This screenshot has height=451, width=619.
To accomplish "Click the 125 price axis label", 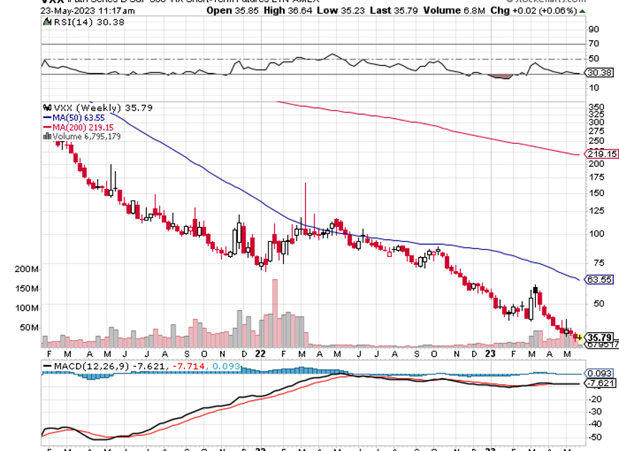I will (x=596, y=210).
